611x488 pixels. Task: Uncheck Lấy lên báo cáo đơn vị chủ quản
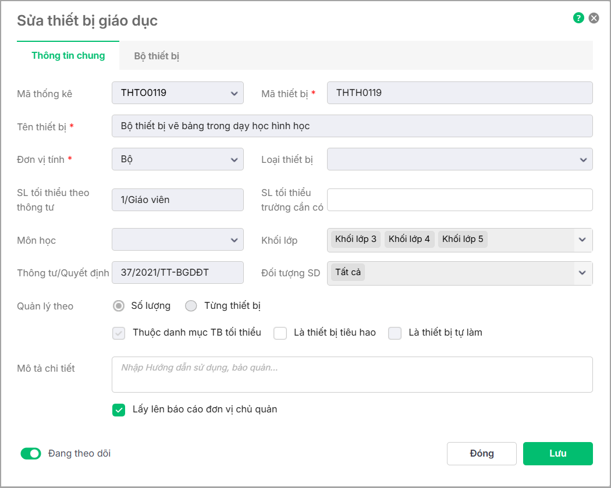coord(119,410)
